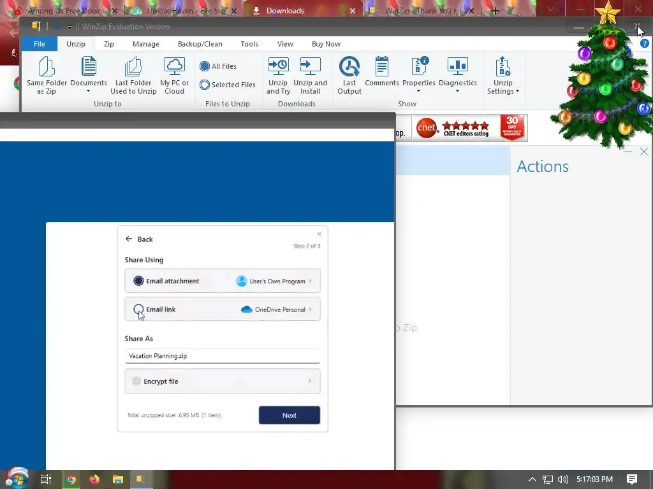Select the Unzip ribbon tab

[76, 44]
